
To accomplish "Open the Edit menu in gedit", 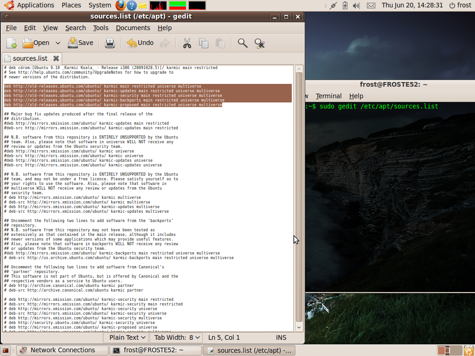I will [x=30, y=28].
